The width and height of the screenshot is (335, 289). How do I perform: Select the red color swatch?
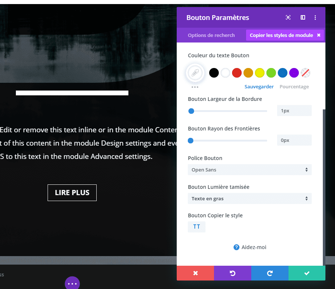point(237,73)
